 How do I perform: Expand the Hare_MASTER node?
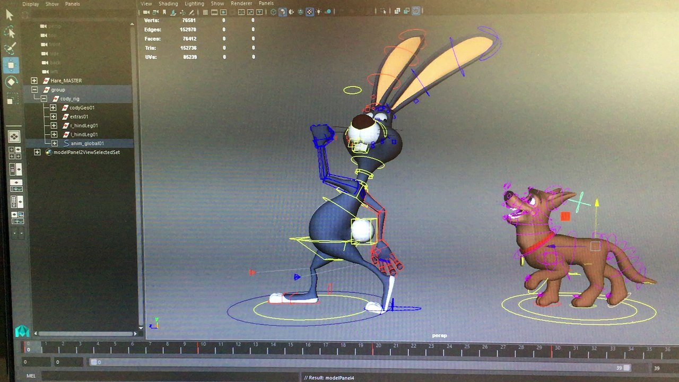point(34,81)
